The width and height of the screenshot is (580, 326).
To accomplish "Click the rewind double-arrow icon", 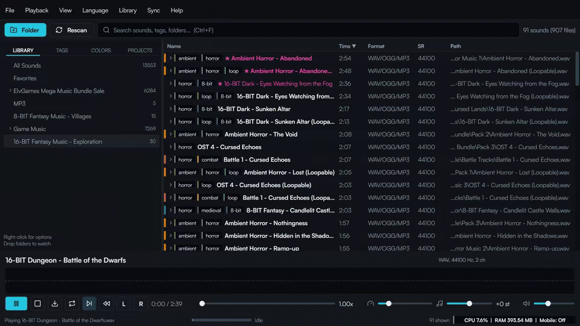I will (x=106, y=304).
